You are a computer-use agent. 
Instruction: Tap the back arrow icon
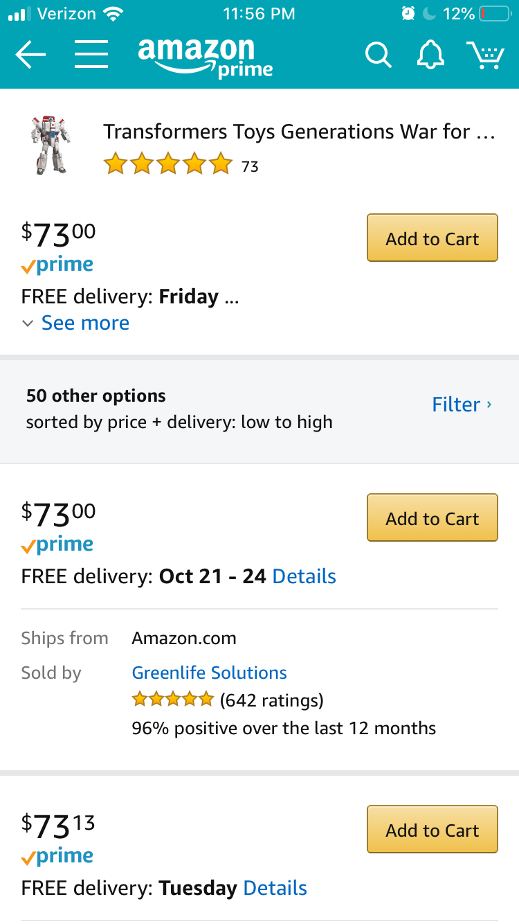[30, 55]
